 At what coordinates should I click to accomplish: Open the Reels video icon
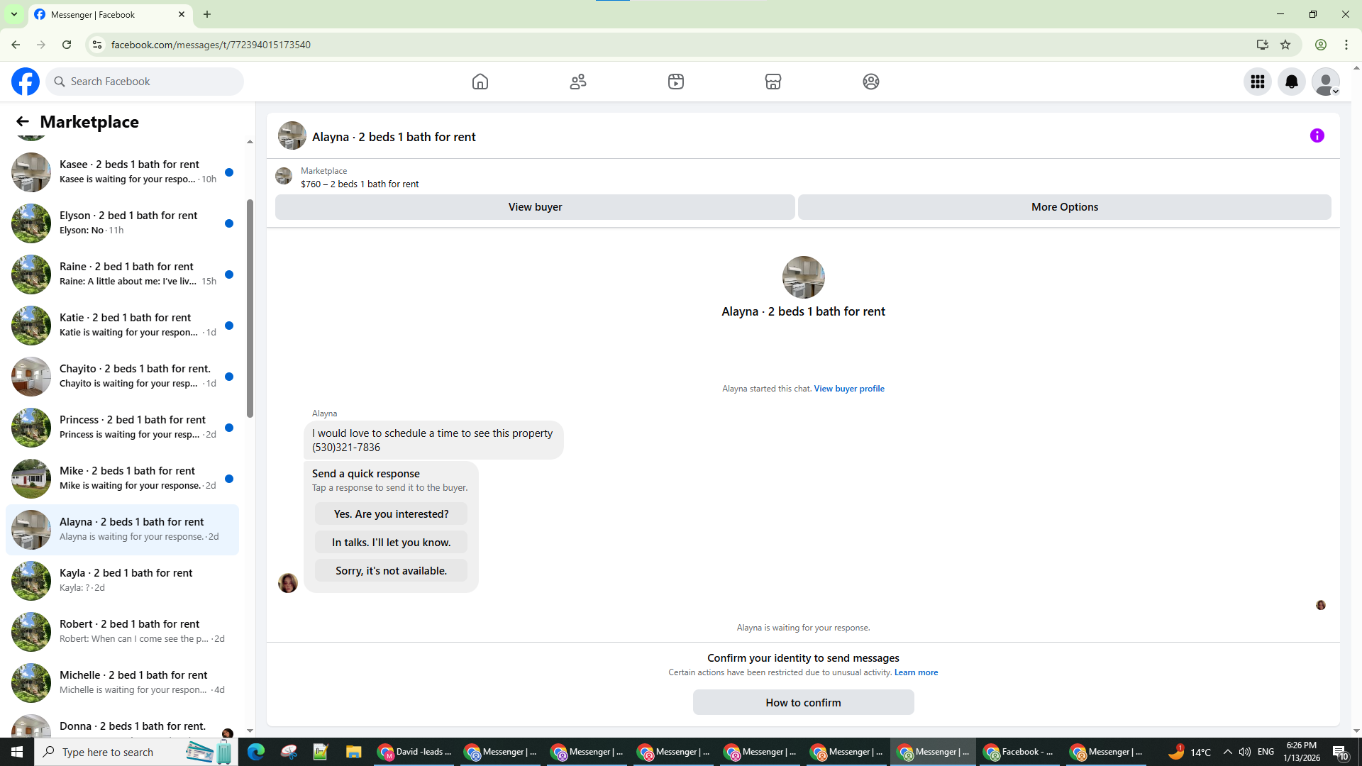click(x=676, y=82)
